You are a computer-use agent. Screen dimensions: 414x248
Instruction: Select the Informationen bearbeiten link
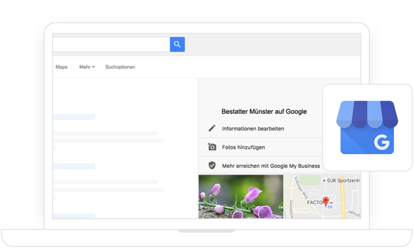click(x=254, y=128)
